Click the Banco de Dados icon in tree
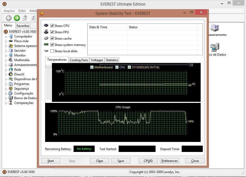The image size is (246, 177). coord(11,98)
